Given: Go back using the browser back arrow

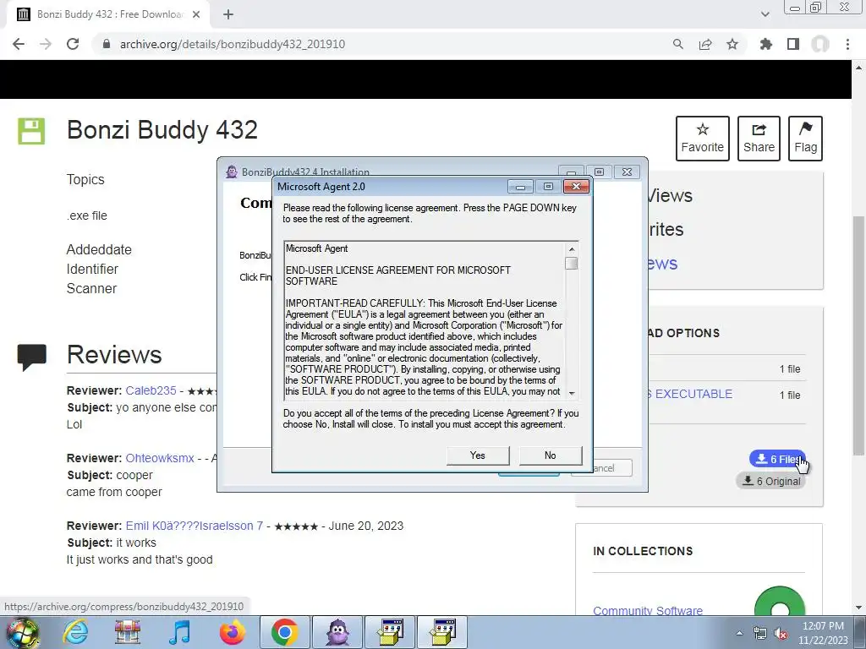Looking at the screenshot, I should (19, 44).
